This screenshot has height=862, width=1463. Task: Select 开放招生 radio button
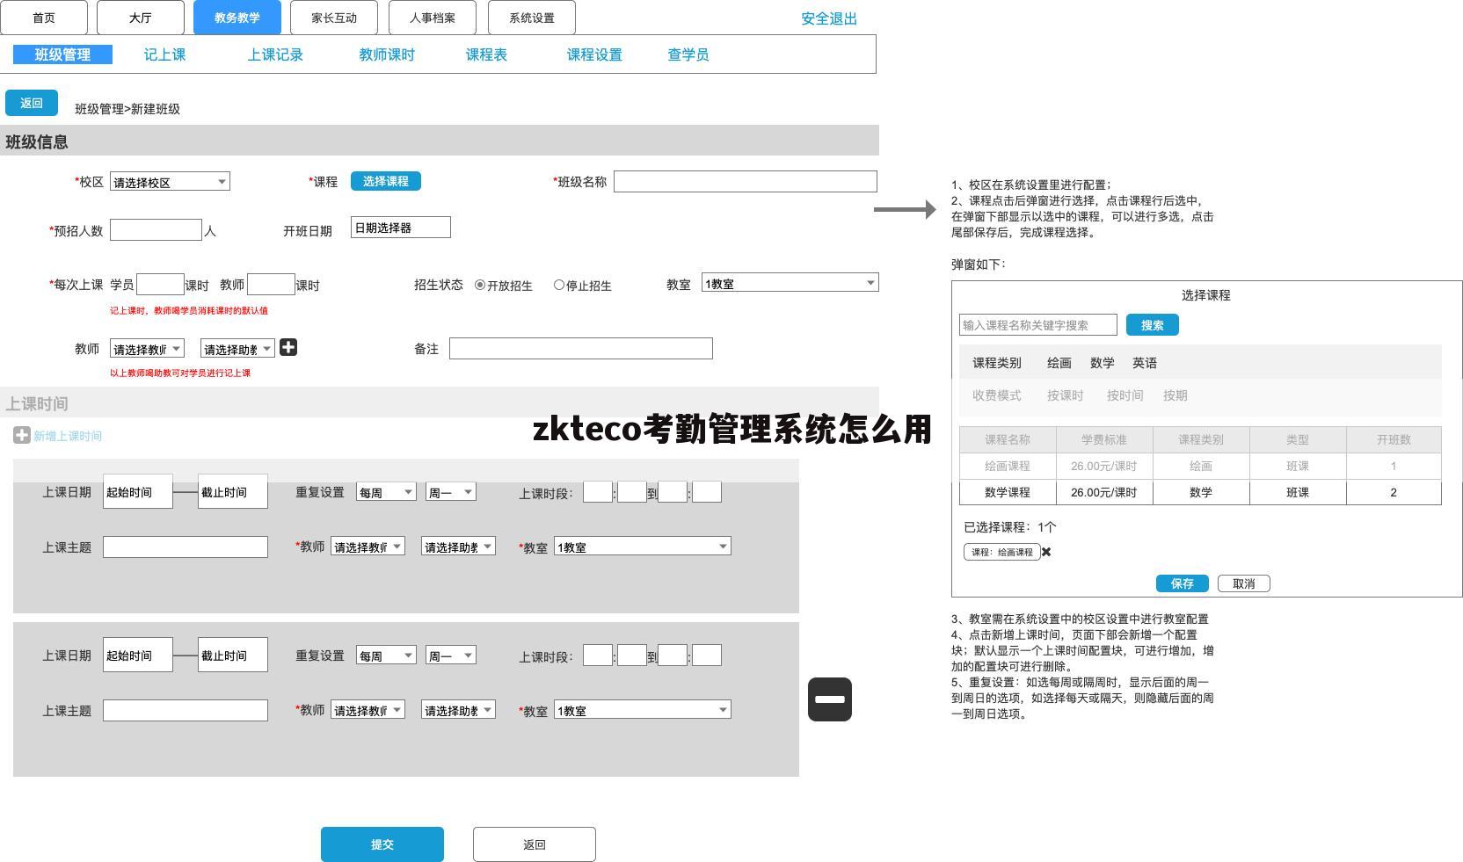480,285
